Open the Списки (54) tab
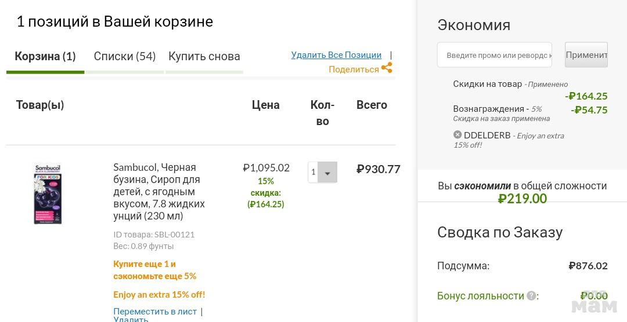Viewport: 627px width, 322px height. pos(125,56)
